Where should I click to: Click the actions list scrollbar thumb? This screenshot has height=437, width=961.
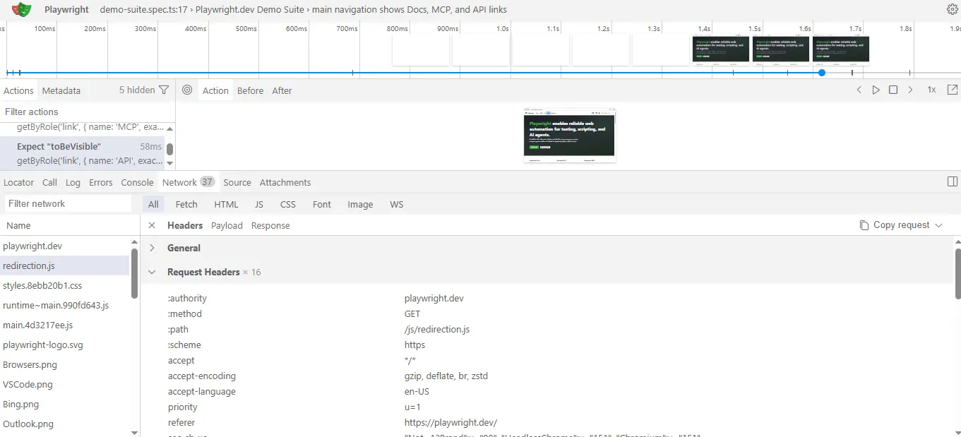[170, 149]
